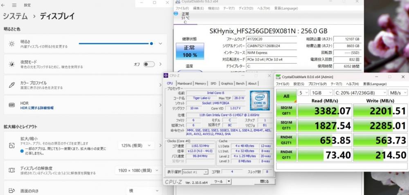Open CrystalDiskMark 設定(S) menu

pos(299,84)
